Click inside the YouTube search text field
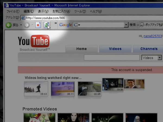Screen dimensions: 163x122 pos(112,57)
